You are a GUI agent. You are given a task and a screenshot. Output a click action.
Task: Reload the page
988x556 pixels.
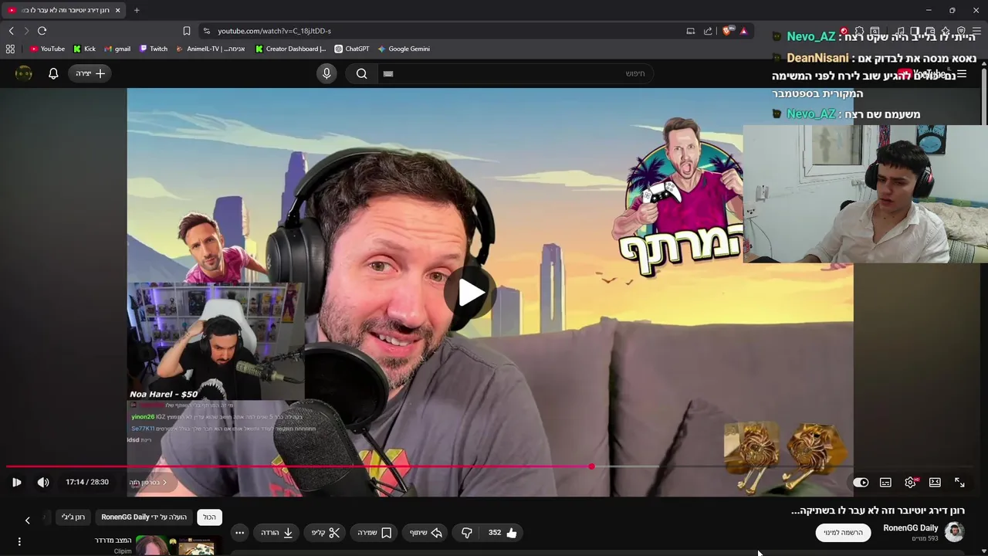(42, 31)
